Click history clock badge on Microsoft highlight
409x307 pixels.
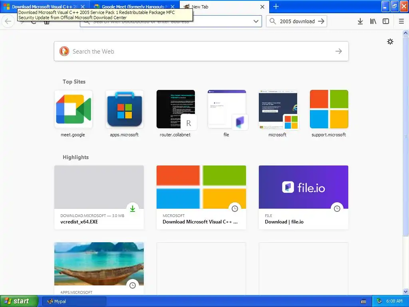pyautogui.click(x=235, y=209)
